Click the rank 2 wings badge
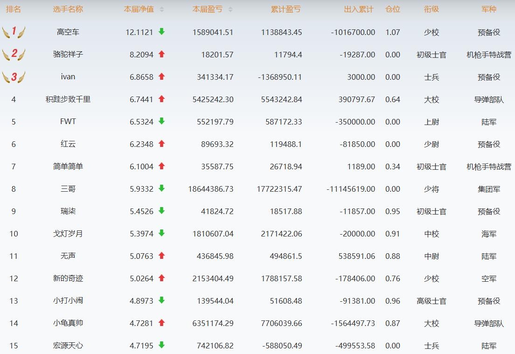515x354 pixels. coord(14,54)
